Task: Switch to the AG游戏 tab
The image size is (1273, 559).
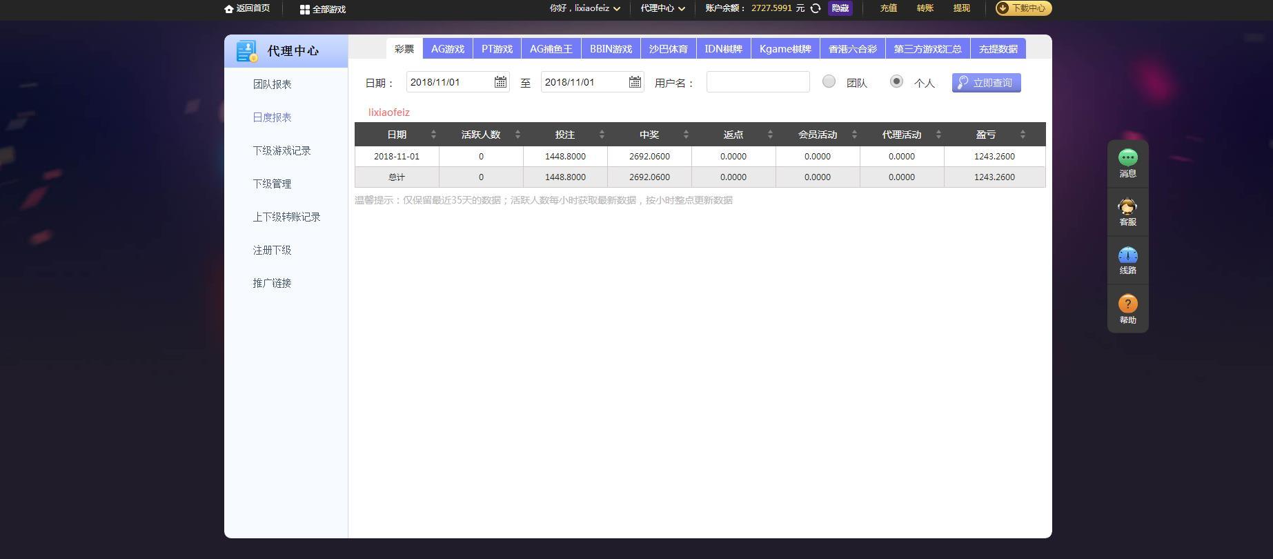Action: click(x=448, y=49)
